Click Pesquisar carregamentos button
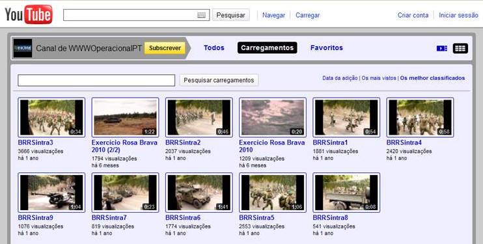This screenshot has height=244, width=483. coord(219,80)
